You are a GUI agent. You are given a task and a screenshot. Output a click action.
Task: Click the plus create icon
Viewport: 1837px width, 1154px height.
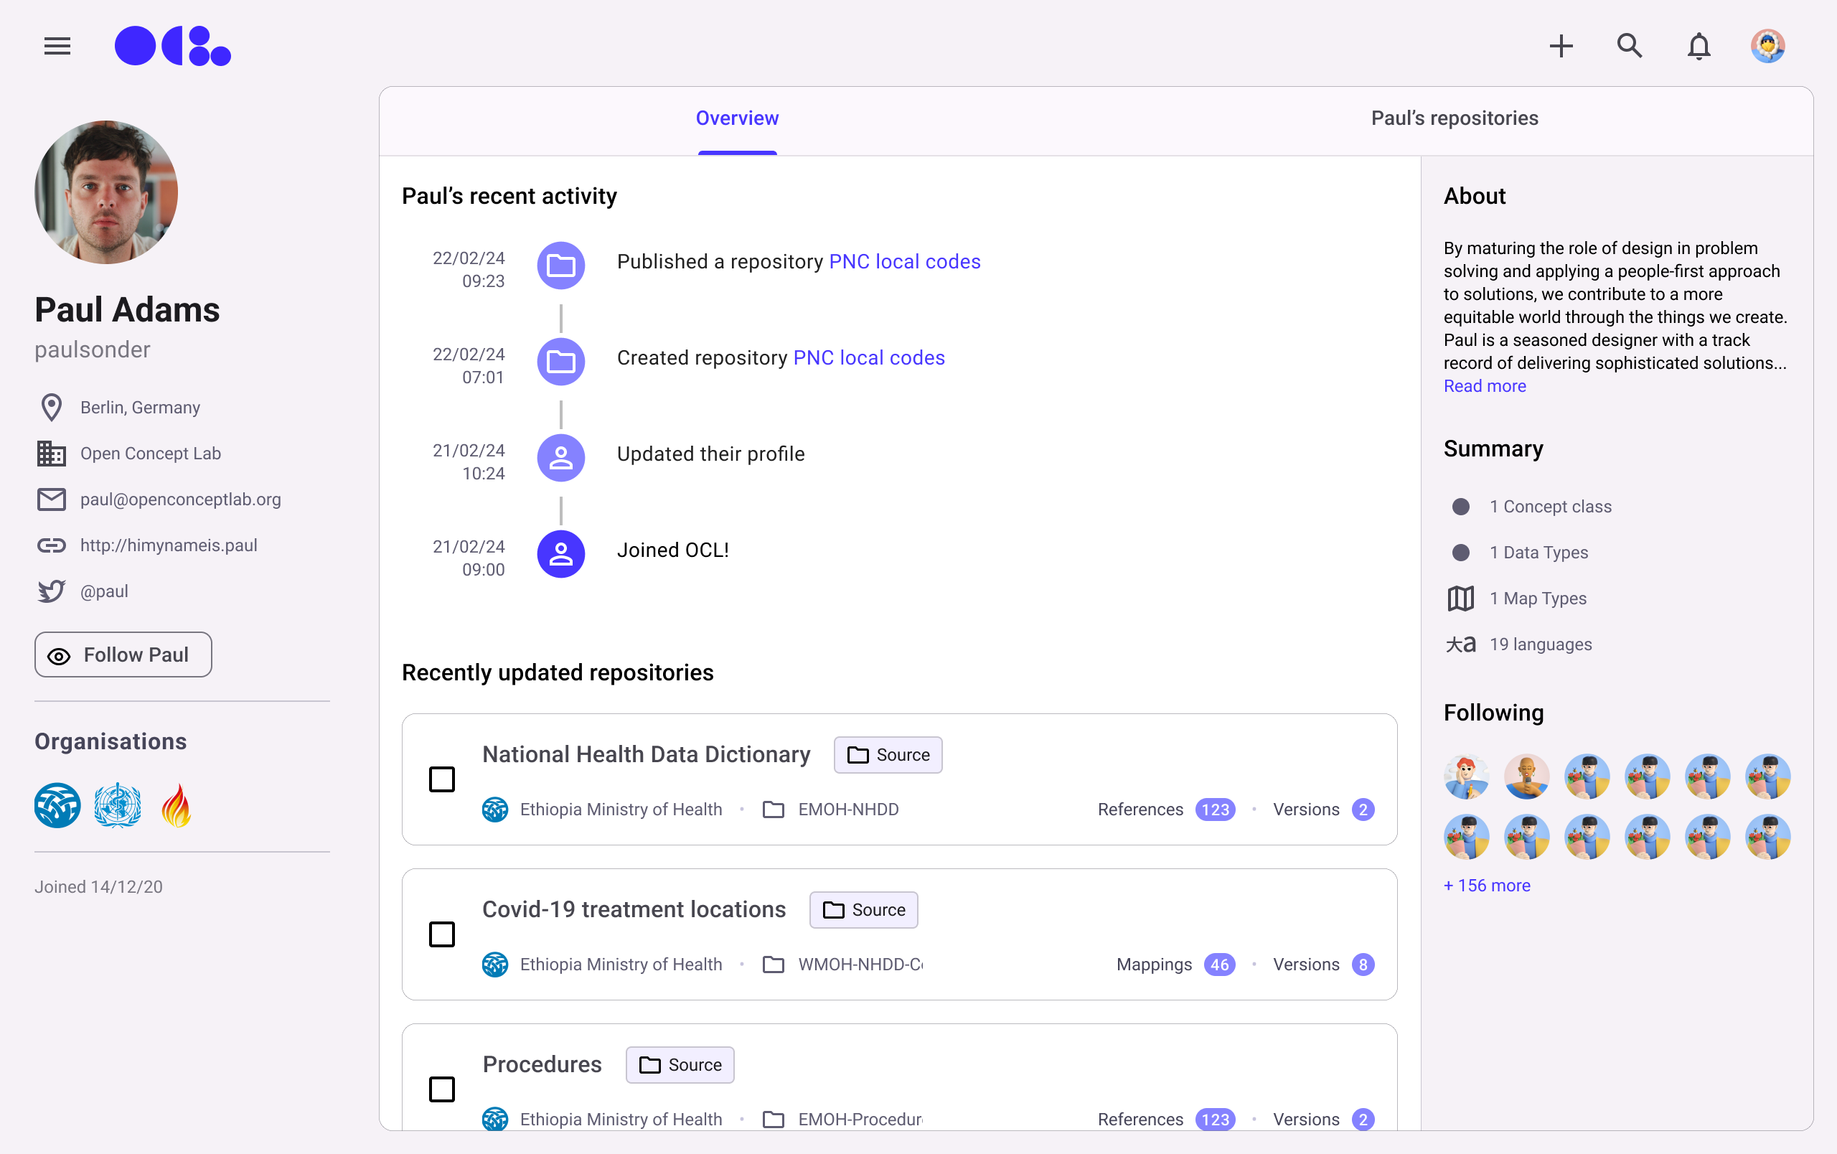[1561, 47]
